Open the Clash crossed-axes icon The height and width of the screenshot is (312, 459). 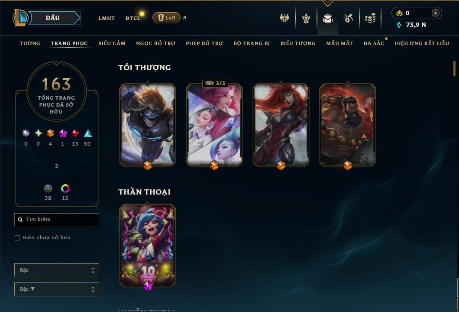coord(284,18)
